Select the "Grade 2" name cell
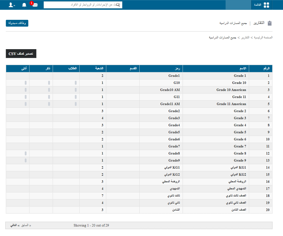This screenshot has width=283, height=236. pyautogui.click(x=216, y=111)
